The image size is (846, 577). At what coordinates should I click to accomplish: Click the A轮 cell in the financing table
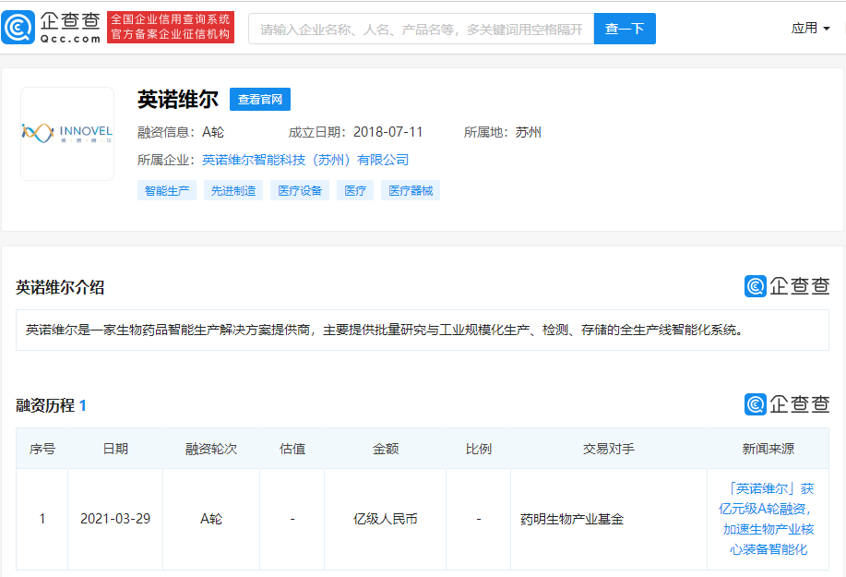[211, 519]
